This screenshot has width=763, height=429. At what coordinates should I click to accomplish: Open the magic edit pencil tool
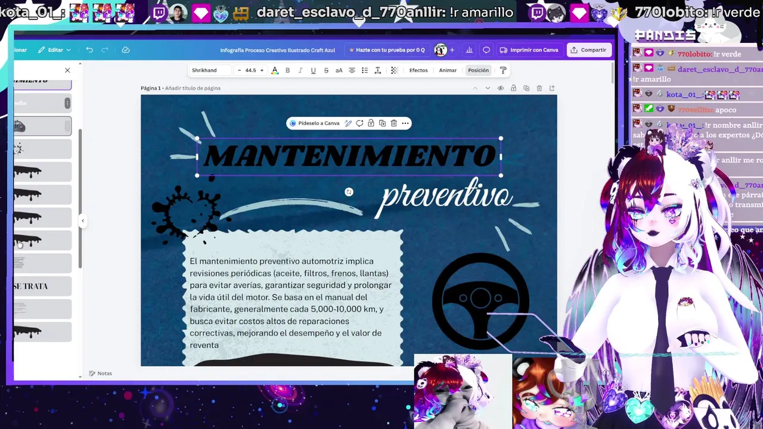coord(348,123)
